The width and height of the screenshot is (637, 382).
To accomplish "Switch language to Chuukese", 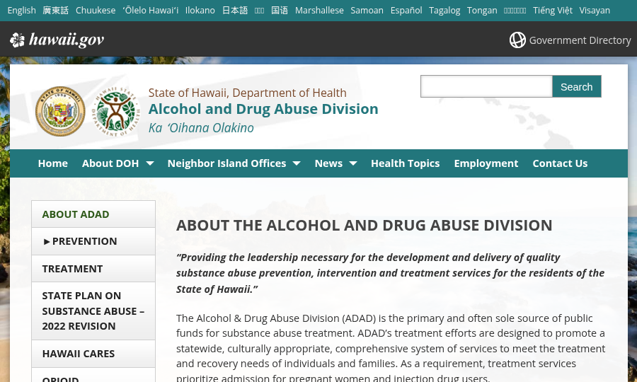I will 96,10.
